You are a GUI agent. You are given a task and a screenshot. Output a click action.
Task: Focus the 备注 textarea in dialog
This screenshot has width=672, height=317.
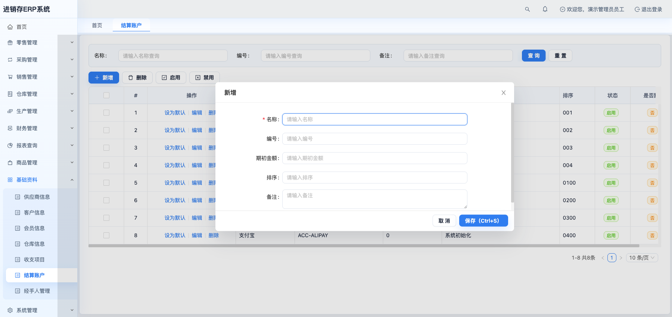click(x=375, y=199)
